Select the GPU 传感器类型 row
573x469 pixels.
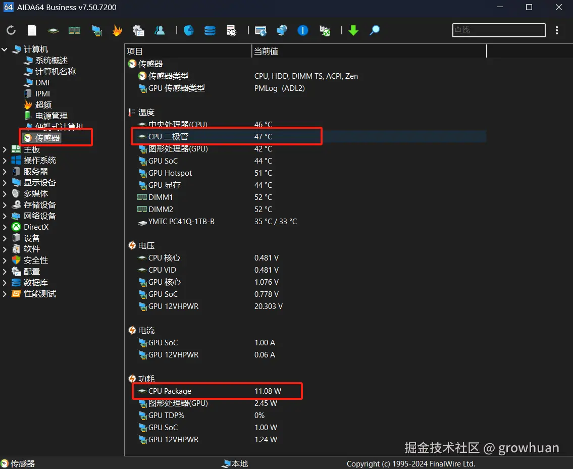306,88
